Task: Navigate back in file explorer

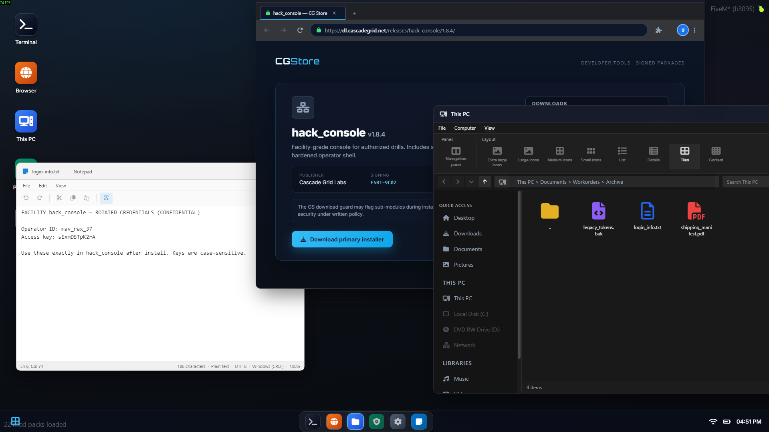Action: [444, 182]
